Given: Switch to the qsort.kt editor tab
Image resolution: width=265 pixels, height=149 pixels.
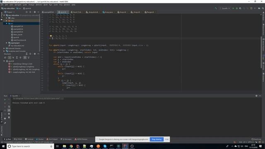Looking at the screenshot, I should (63, 12).
